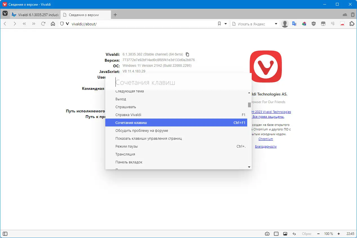
Task: Choose Обсудить проблему на форуме
Action: (x=176, y=131)
